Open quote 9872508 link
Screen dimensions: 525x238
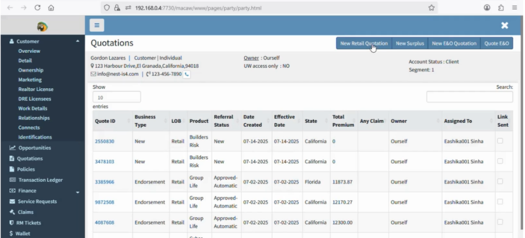(105, 202)
